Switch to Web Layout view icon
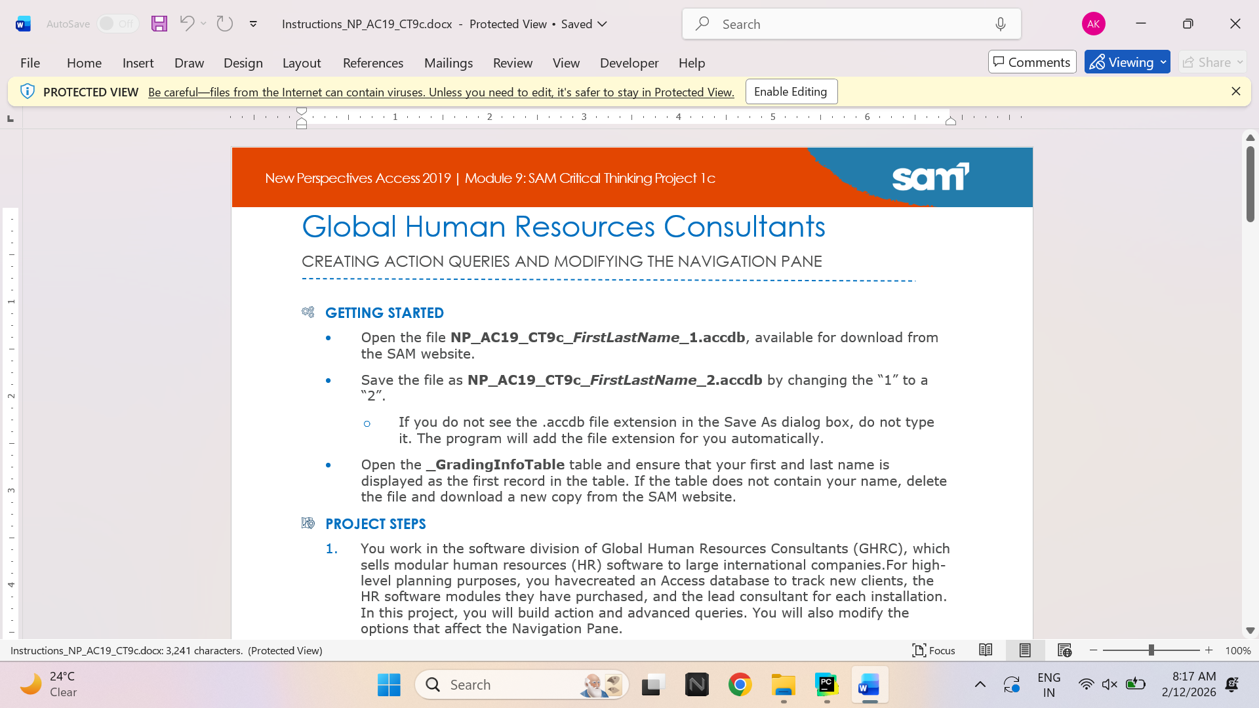Image resolution: width=1259 pixels, height=708 pixels. (1064, 650)
